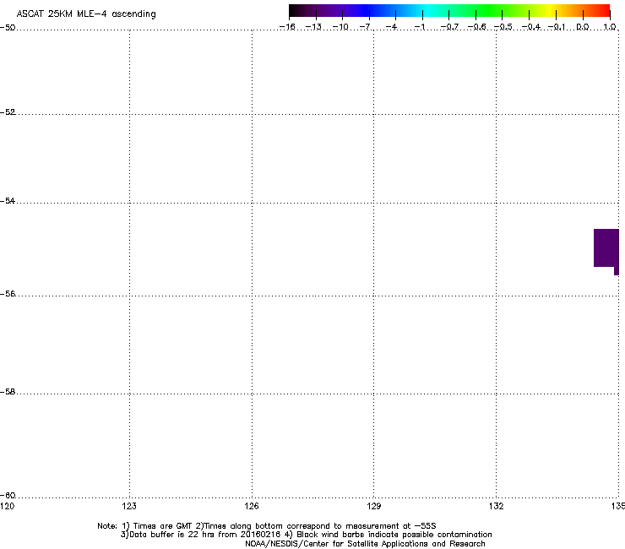Screen dimensions: 625x549
Task: Select the colorbar label '-16'
Action: coord(287,27)
